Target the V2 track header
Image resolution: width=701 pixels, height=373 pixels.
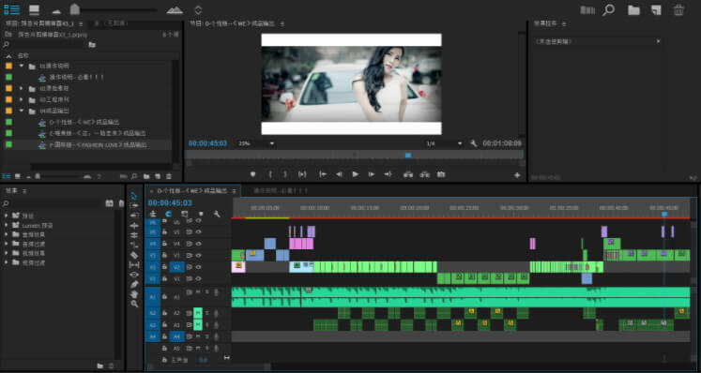pyautogui.click(x=176, y=267)
